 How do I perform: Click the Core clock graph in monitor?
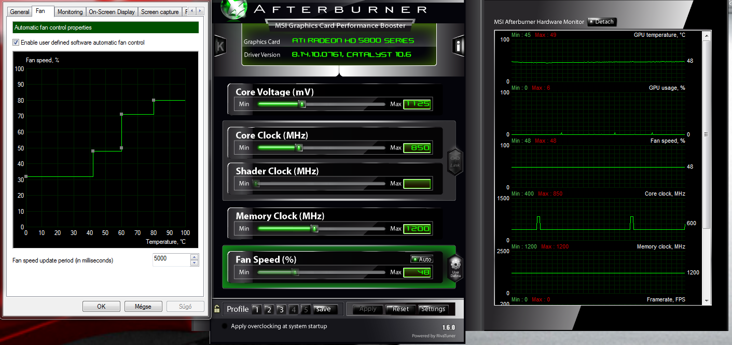tap(598, 219)
